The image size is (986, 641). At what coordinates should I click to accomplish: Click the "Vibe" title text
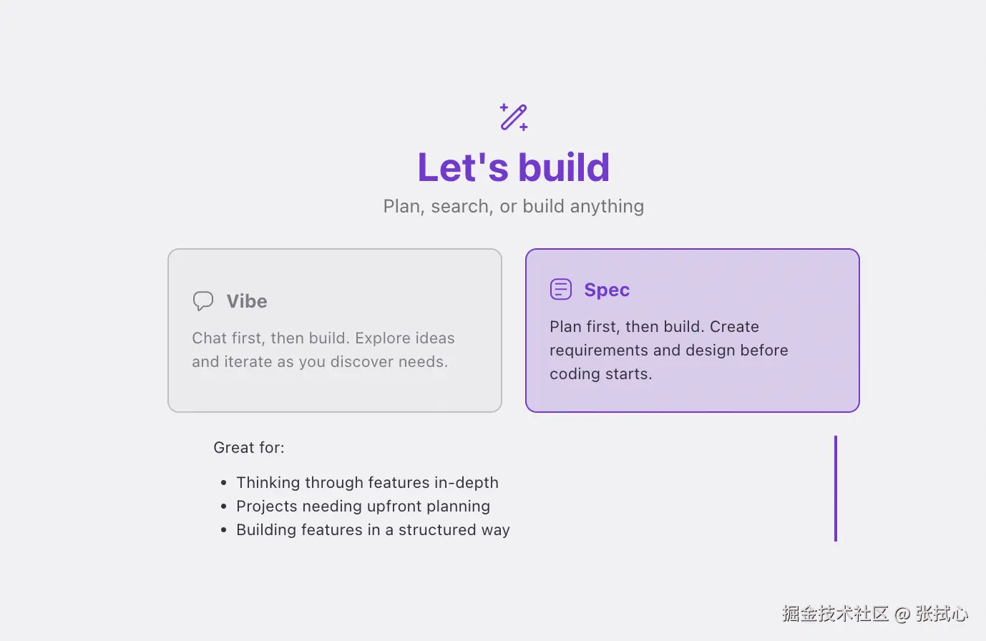[247, 301]
